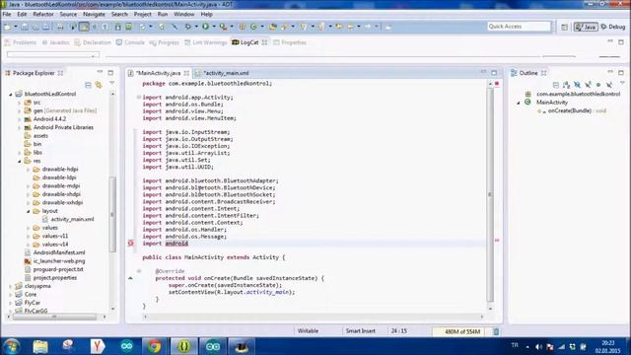Screen dimensions: 631x355
Task: Minimize the Package Explorer panel
Action: point(100,72)
